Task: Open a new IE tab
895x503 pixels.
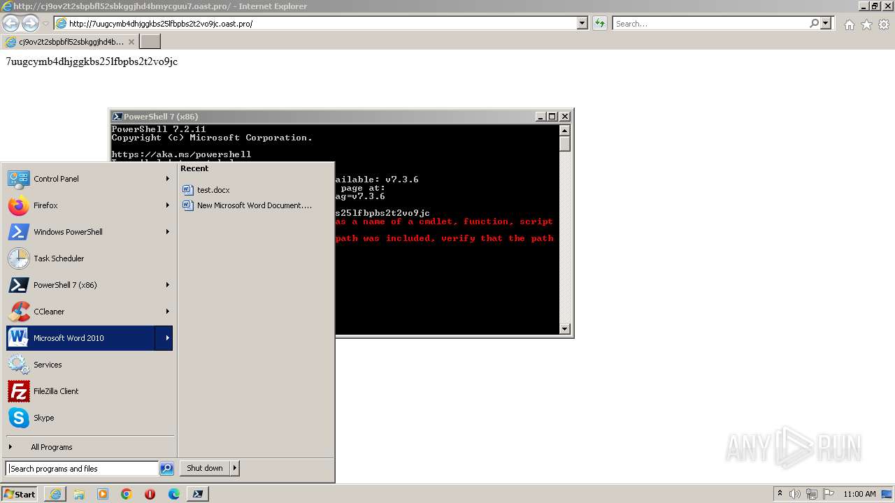Action: tap(150, 42)
